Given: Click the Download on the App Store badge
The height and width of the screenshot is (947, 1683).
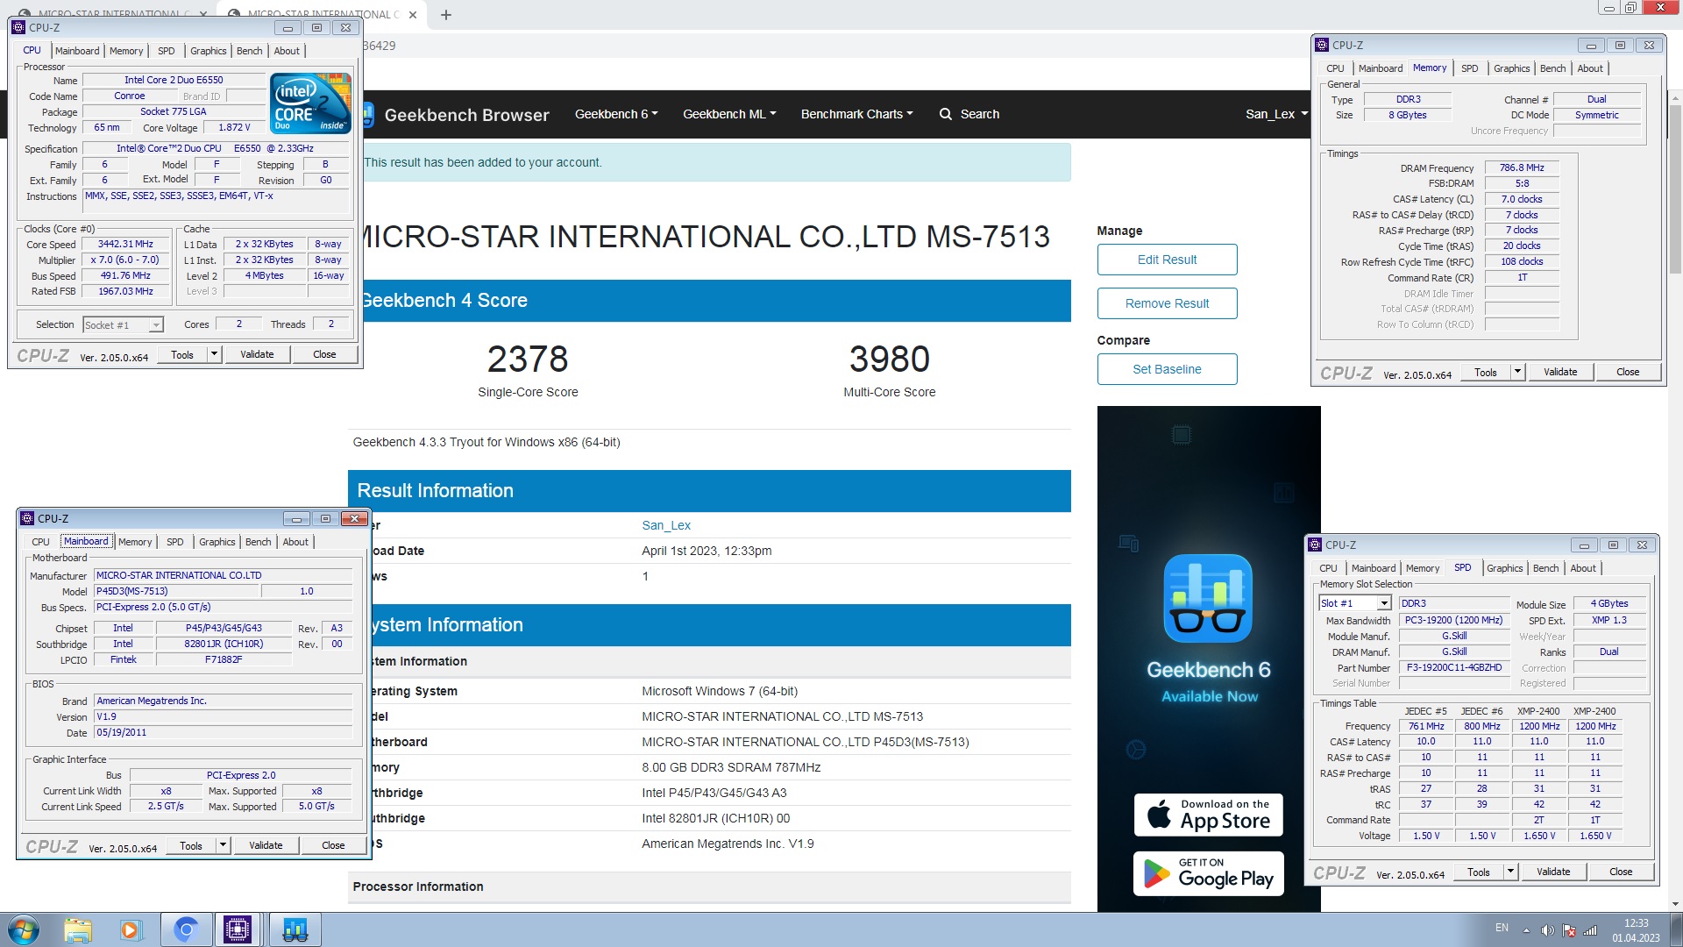Looking at the screenshot, I should click(x=1209, y=815).
